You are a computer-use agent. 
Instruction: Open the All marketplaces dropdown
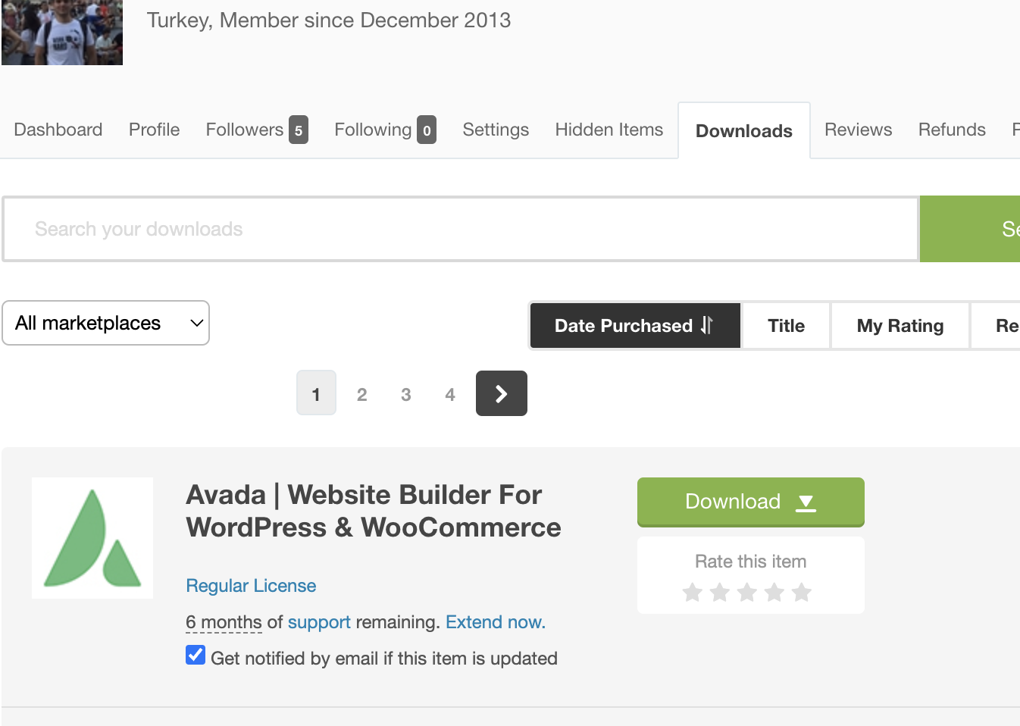click(106, 323)
